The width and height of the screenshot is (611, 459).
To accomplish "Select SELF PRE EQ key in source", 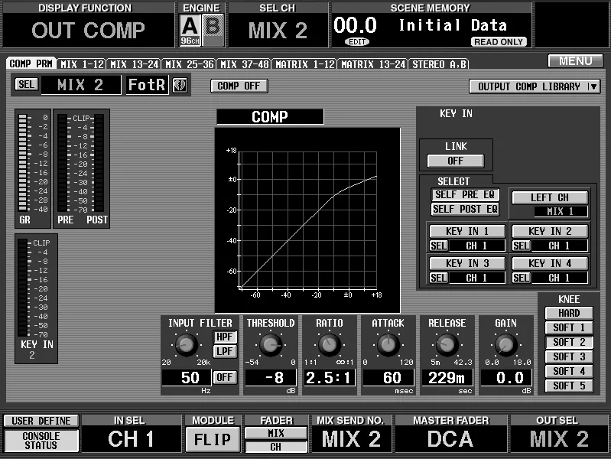I will (x=465, y=194).
